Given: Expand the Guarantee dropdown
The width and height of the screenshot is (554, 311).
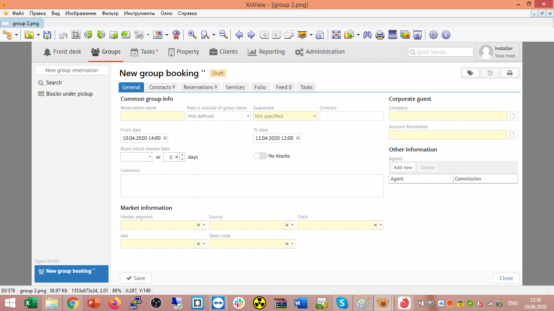Looking at the screenshot, I should tap(314, 116).
